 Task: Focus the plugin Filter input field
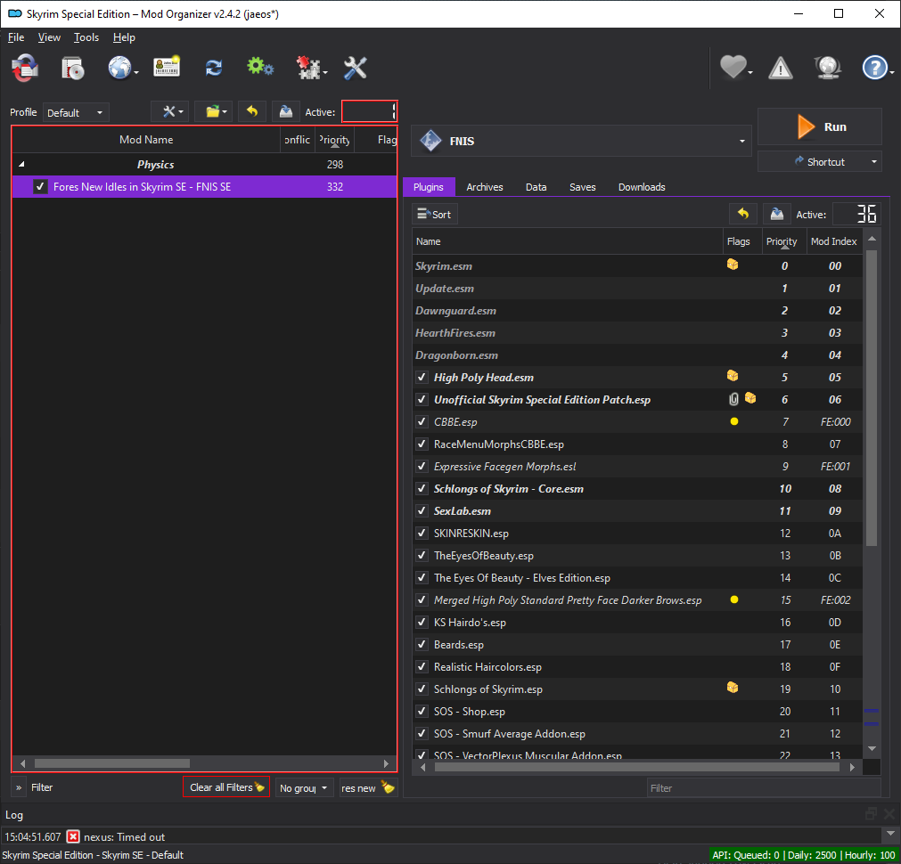tap(764, 788)
